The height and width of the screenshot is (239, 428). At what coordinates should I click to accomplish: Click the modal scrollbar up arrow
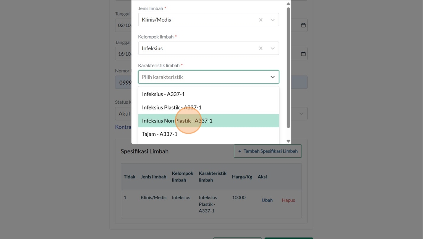tap(289, 4)
